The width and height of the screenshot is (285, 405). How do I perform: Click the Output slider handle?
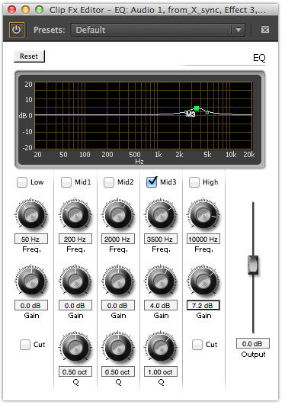(253, 265)
